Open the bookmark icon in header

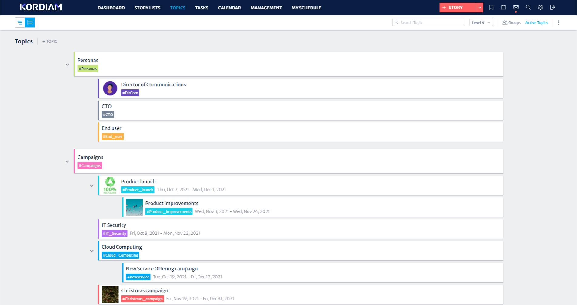tap(491, 8)
